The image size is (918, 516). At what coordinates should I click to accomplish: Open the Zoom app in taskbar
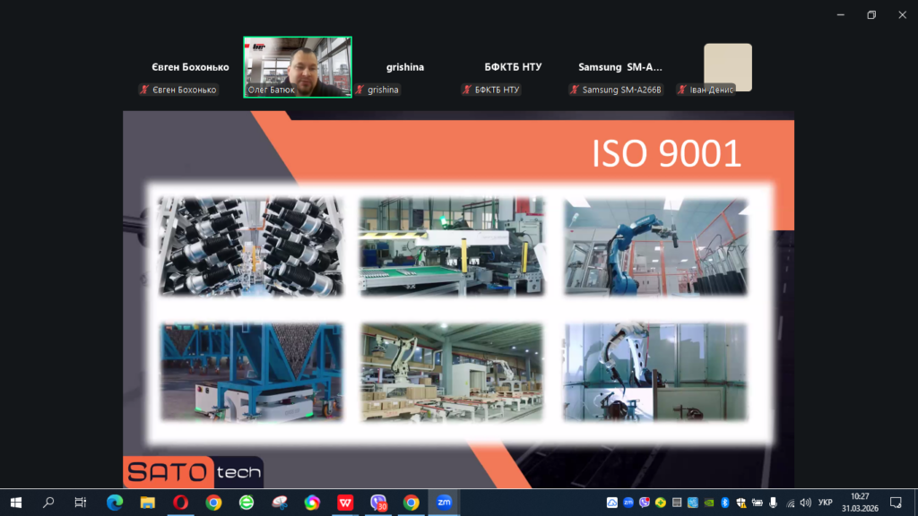443,503
